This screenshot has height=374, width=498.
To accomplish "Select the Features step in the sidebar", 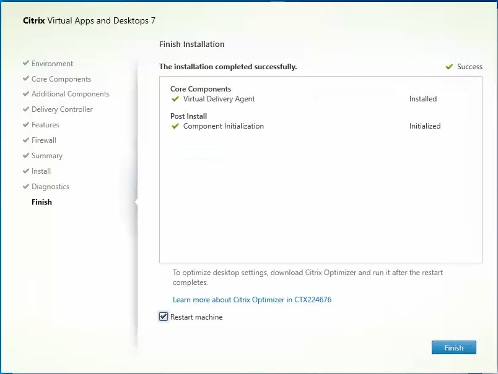I will coord(46,125).
